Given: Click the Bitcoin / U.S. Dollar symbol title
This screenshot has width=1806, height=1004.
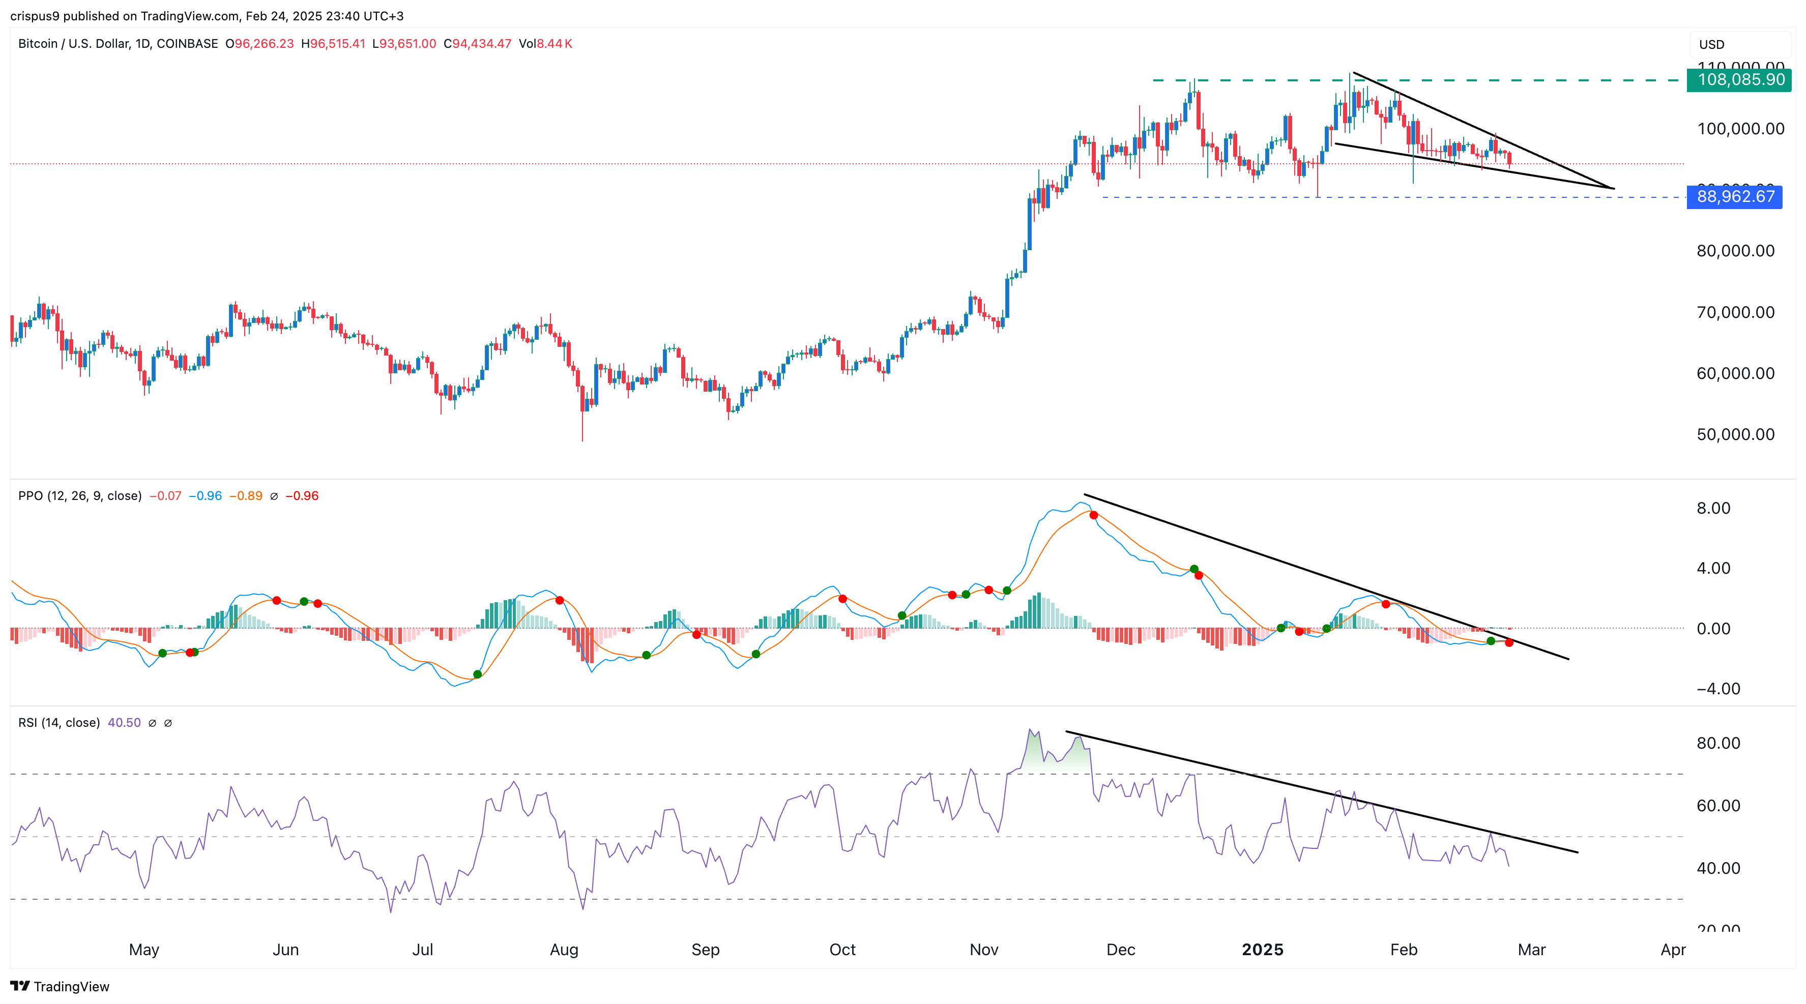Looking at the screenshot, I should pyautogui.click(x=118, y=43).
